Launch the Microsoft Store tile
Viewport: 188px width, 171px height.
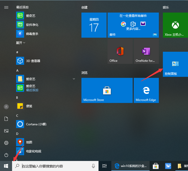click(x=107, y=90)
